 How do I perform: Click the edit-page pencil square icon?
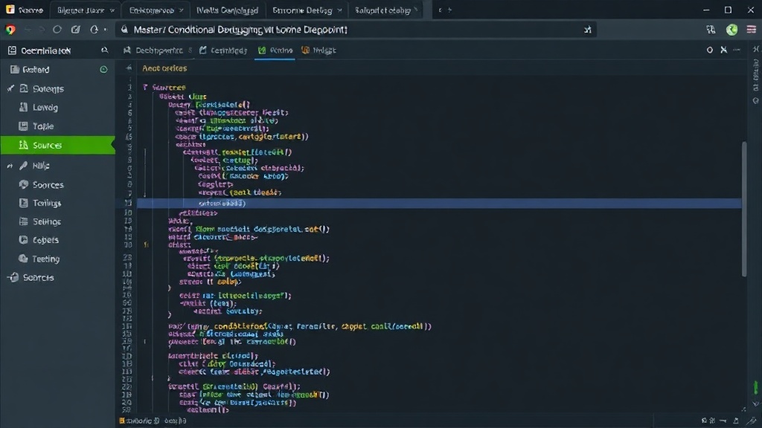[x=75, y=30]
